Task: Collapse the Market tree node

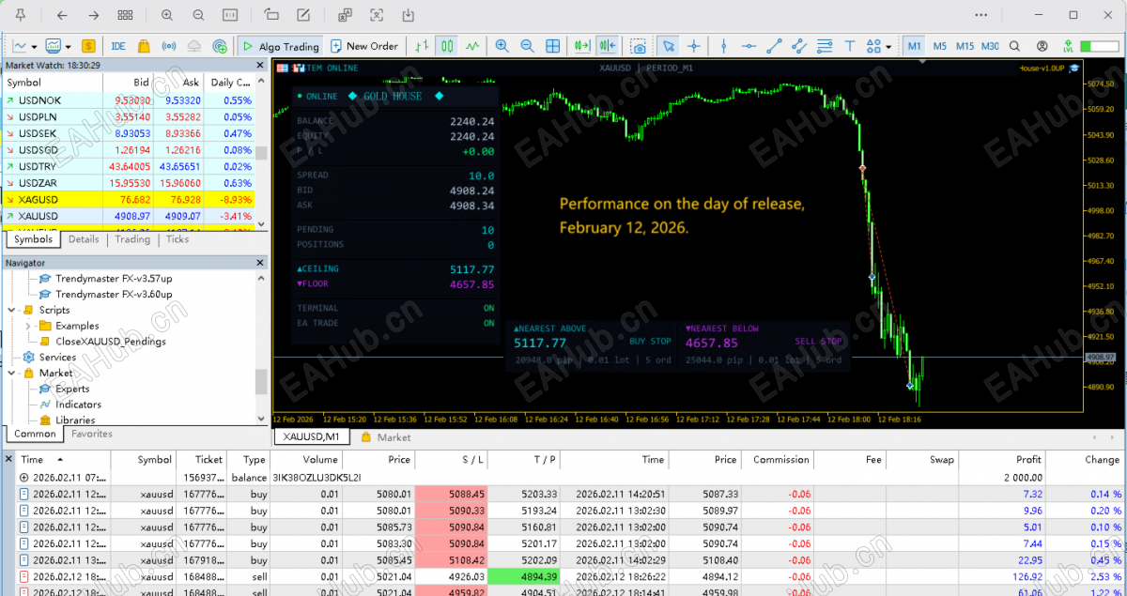Action: [11, 373]
